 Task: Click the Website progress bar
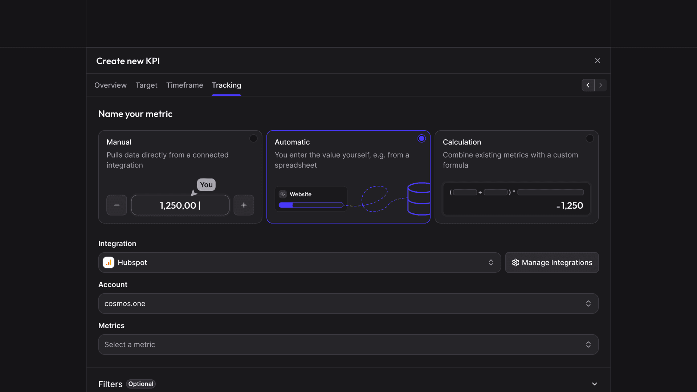[311, 205]
